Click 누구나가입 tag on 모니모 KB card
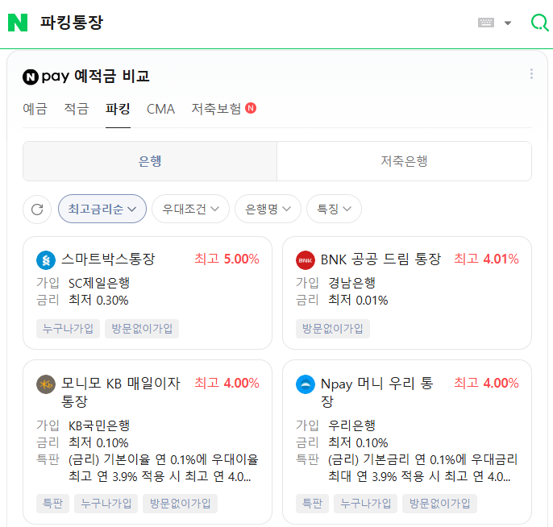 click(106, 504)
